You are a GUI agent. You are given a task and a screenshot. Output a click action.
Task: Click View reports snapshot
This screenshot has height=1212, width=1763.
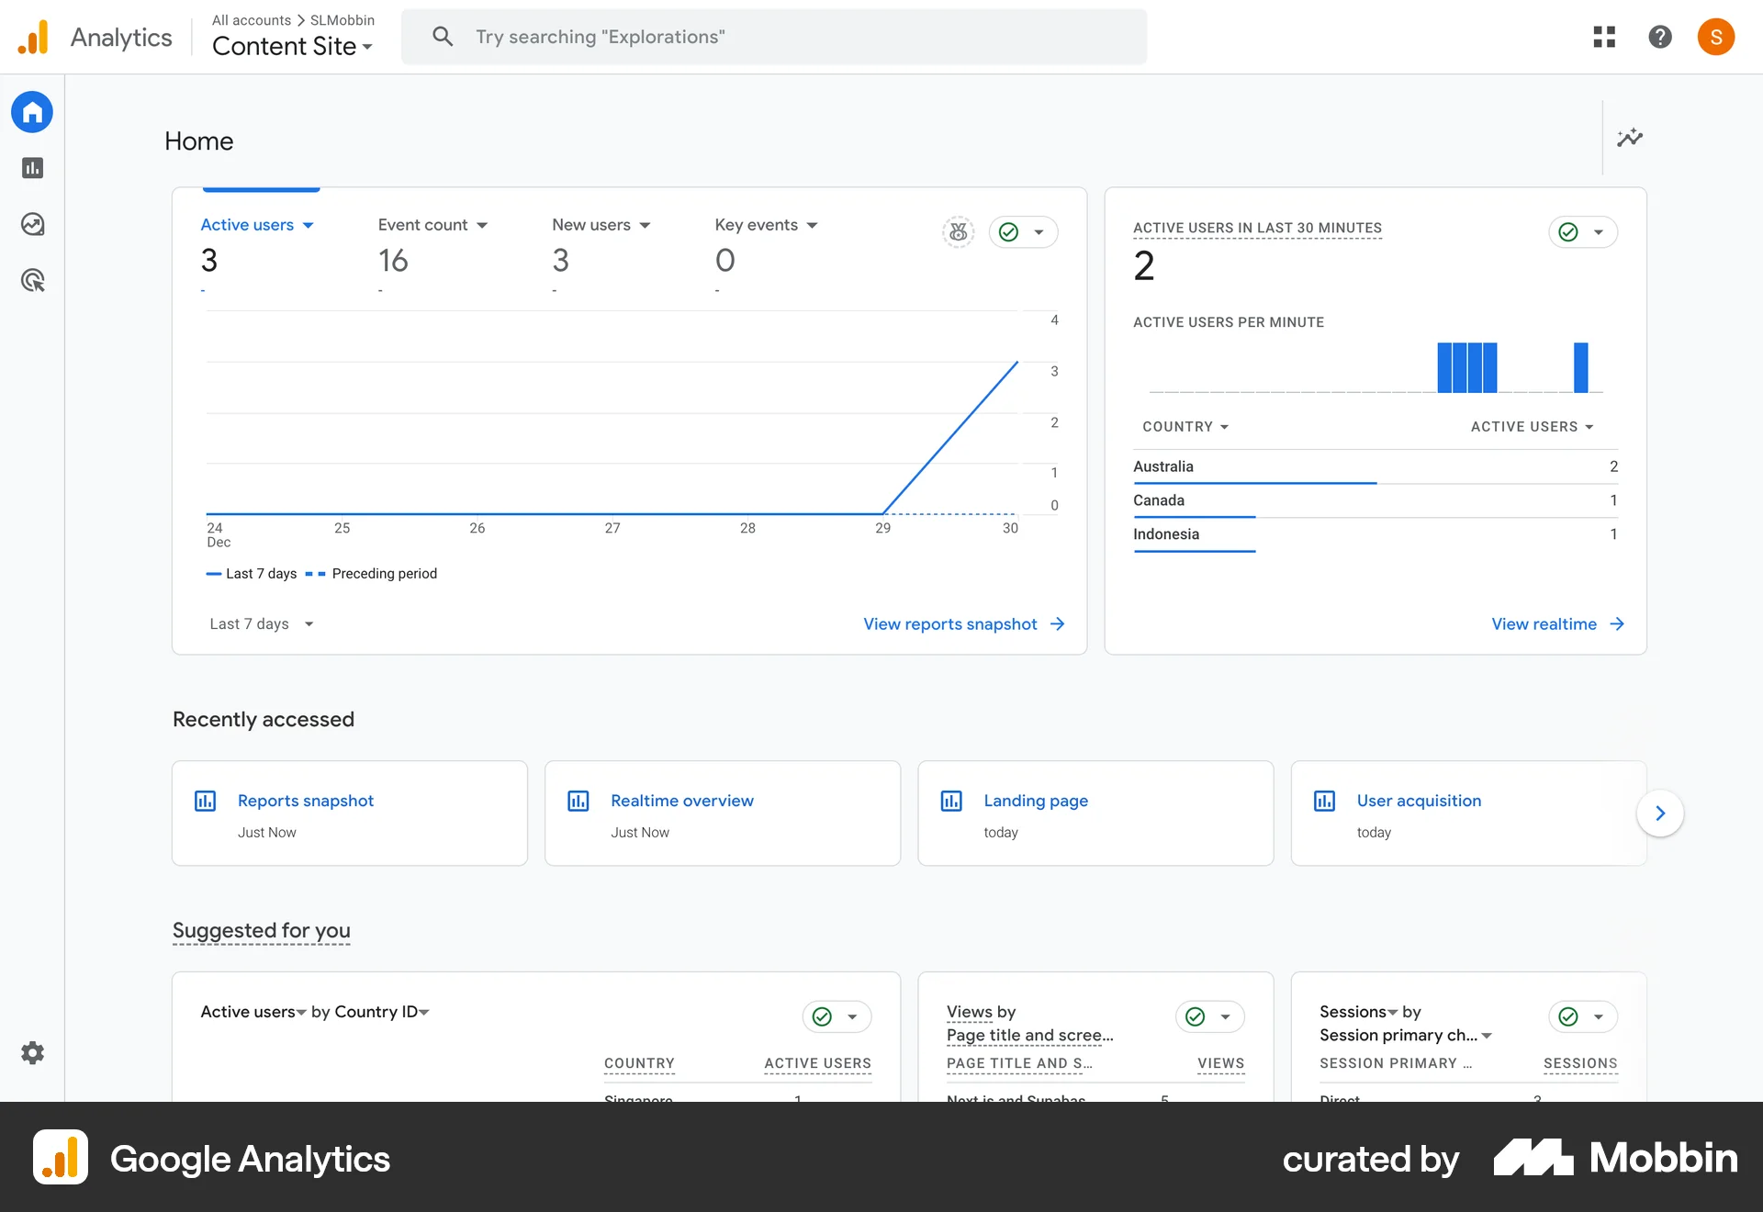coord(950,623)
